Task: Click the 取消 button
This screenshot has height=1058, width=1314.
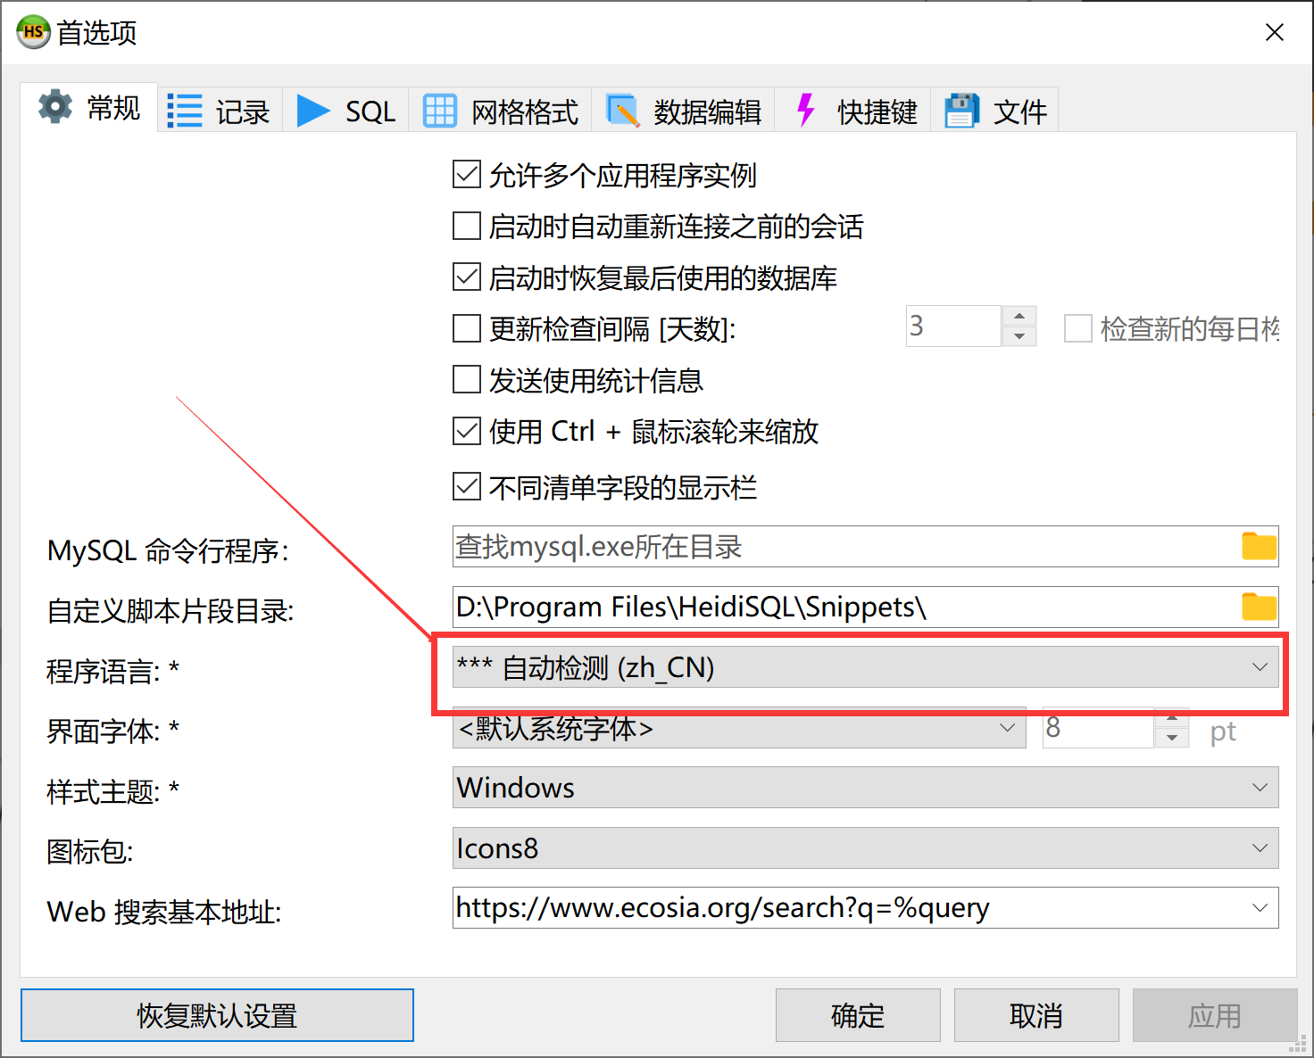Action: 1036,1015
